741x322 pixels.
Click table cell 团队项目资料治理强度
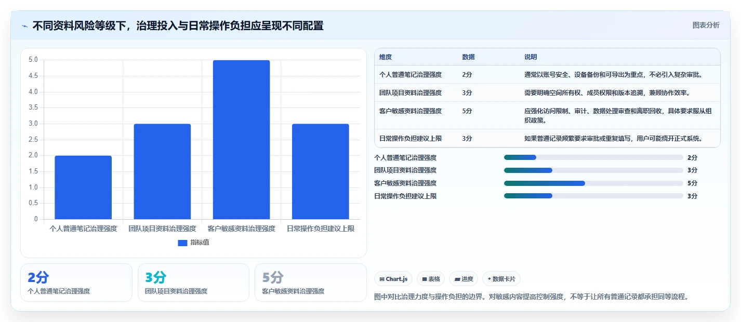[411, 93]
